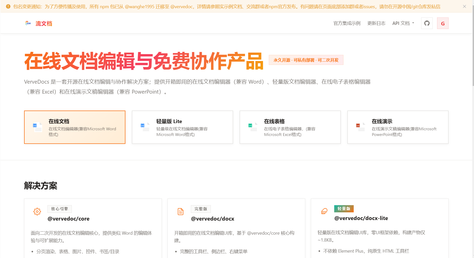Select the 在线演示 product card
Screen dimensions: 474x258
click(x=398, y=127)
